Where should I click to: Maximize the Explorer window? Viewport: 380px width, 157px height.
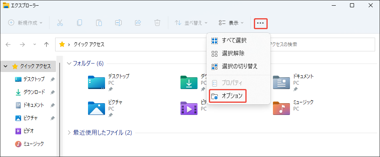352,5
